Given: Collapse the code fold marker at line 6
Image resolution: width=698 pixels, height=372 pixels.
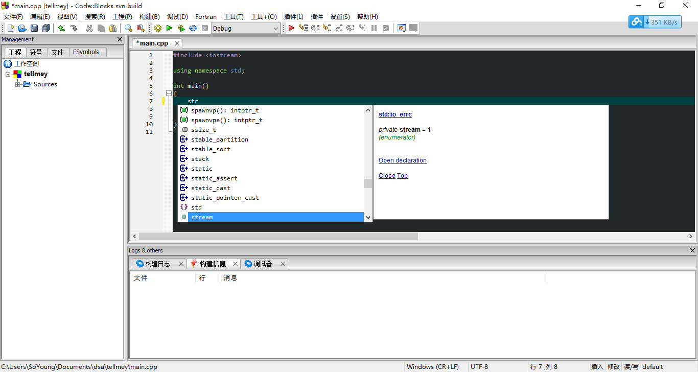Looking at the screenshot, I should point(168,94).
